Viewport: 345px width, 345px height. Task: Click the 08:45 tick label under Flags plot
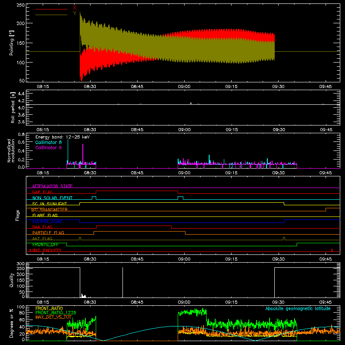click(x=137, y=259)
